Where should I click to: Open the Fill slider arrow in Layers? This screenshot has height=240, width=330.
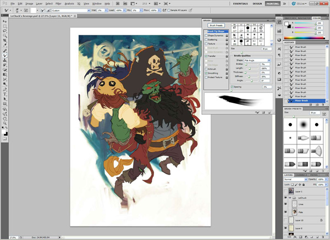click(x=326, y=185)
